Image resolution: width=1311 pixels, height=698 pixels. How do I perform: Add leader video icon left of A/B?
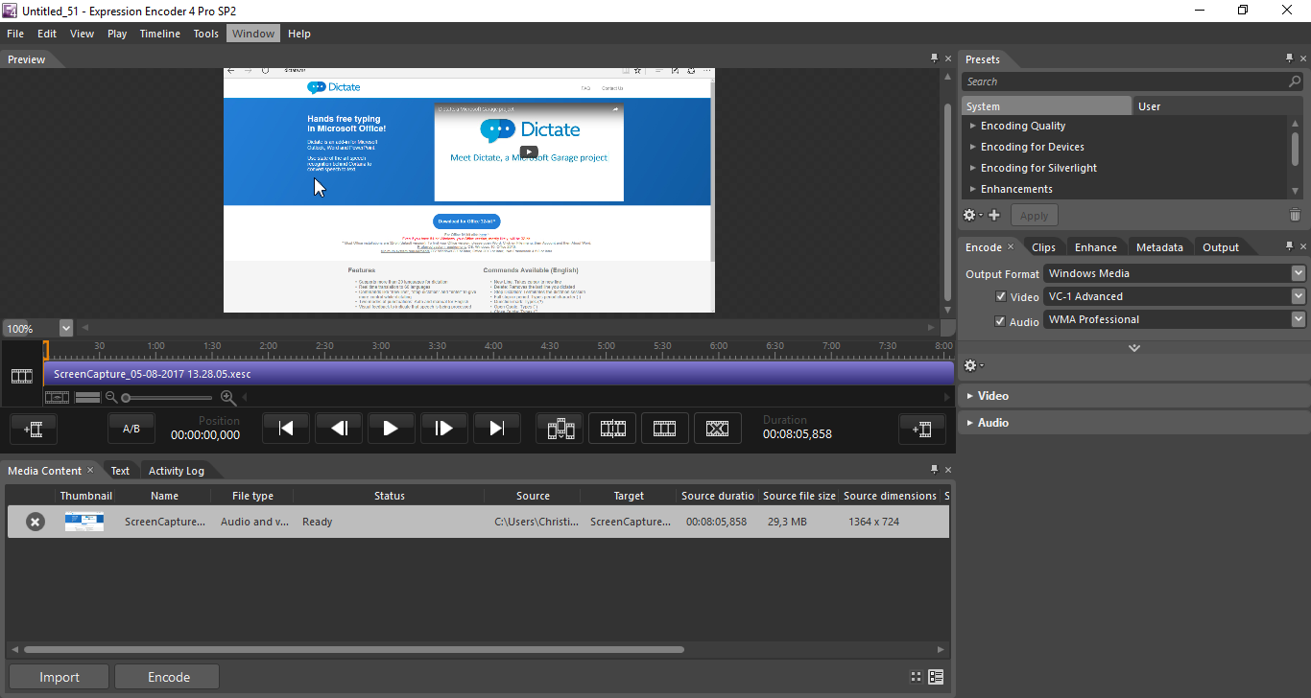point(34,429)
